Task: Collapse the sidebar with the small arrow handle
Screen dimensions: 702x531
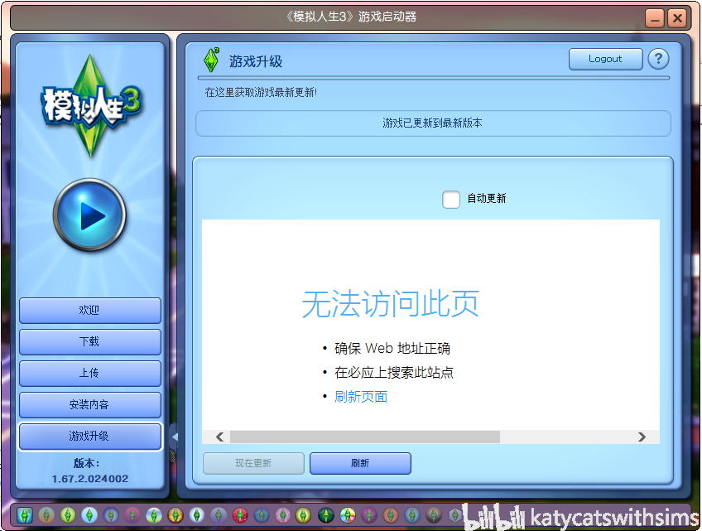Action: pyautogui.click(x=174, y=437)
